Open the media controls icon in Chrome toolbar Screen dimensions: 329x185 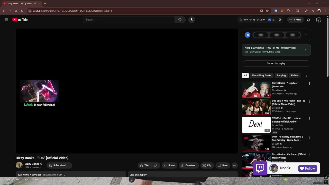pos(313,11)
